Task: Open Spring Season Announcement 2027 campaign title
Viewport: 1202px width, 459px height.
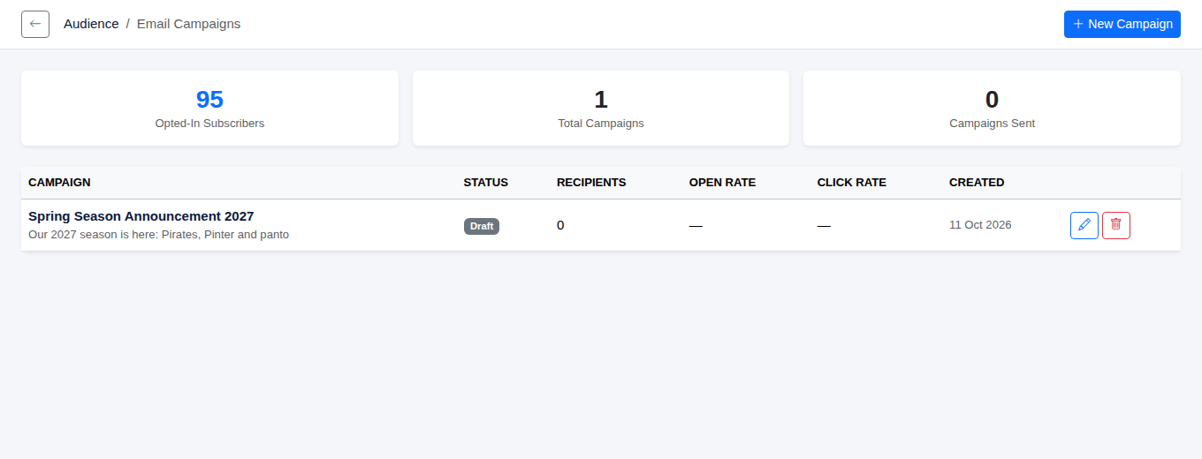Action: click(x=141, y=216)
